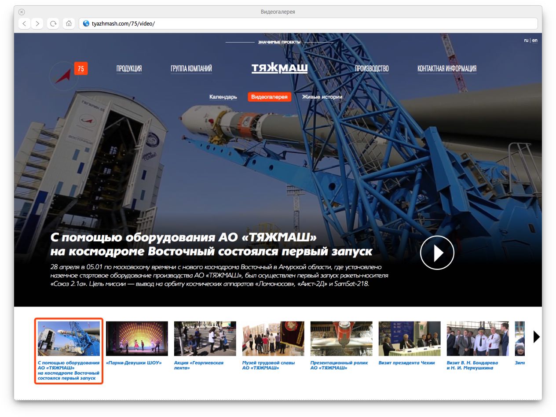Click the browser back arrow button
Screen dimensions: 556x417
pyautogui.click(x=25, y=24)
